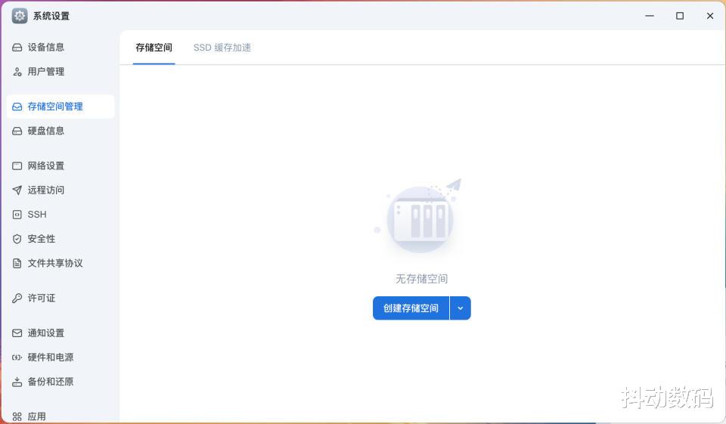The height and width of the screenshot is (424, 726).
Task: Select 存储空间管理 sidebar entry
Action: click(60, 107)
